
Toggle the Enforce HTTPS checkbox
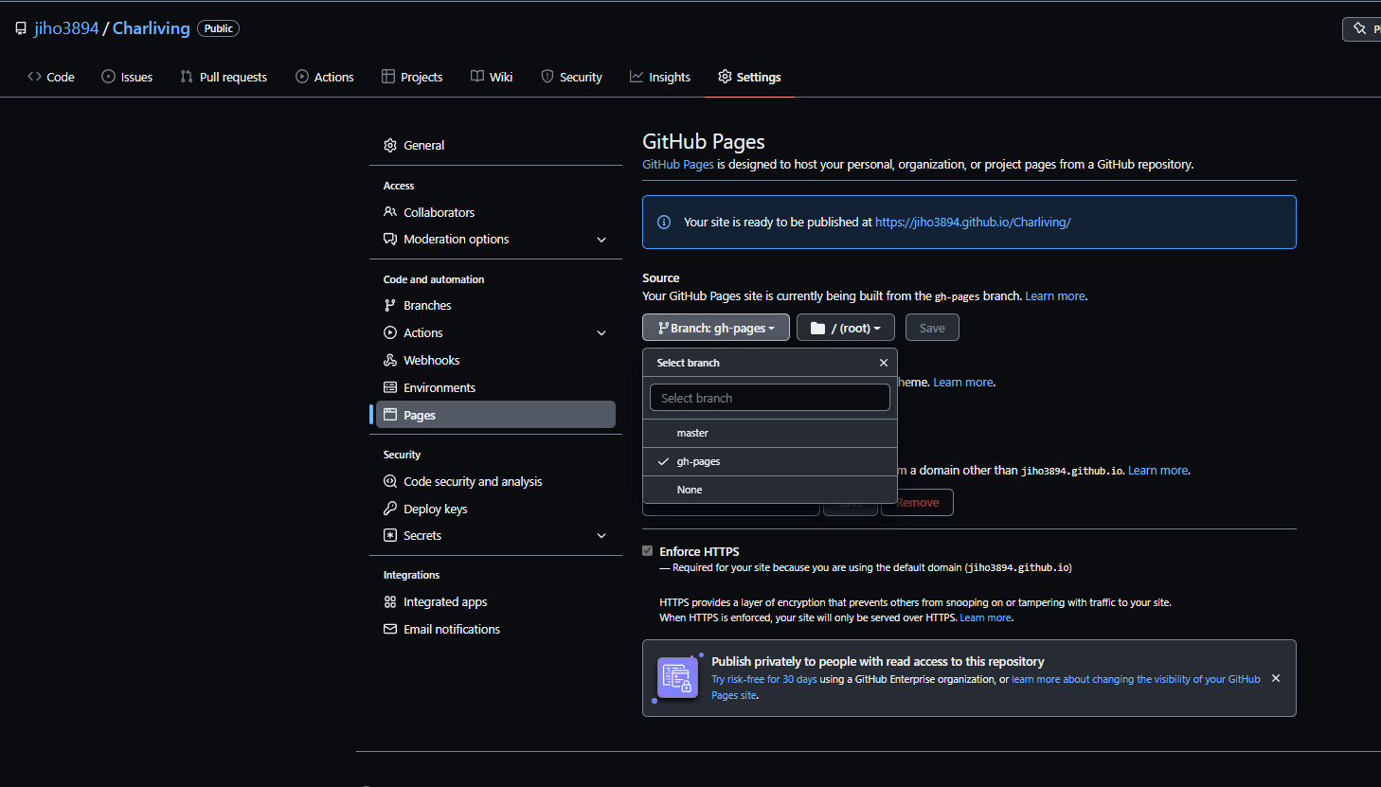click(x=648, y=550)
